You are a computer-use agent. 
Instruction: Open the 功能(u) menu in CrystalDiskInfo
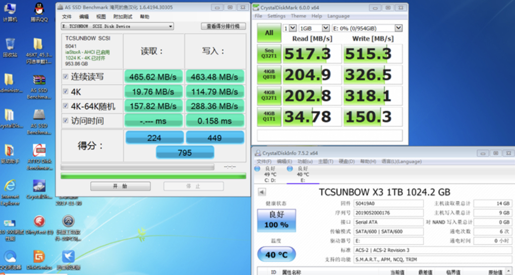pos(305,161)
